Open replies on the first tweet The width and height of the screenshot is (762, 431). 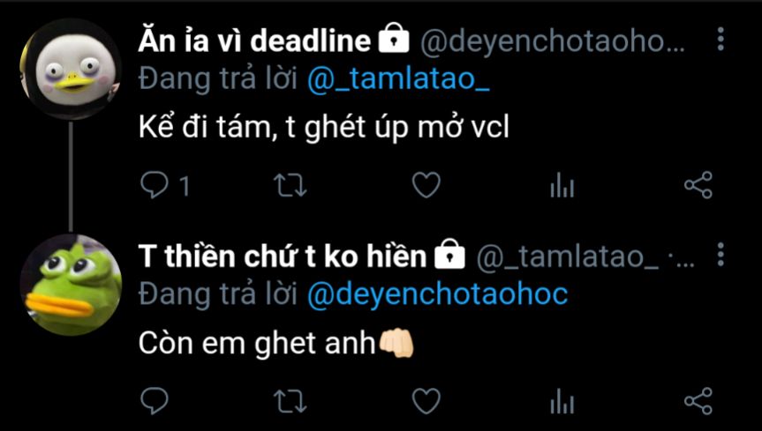click(x=165, y=185)
